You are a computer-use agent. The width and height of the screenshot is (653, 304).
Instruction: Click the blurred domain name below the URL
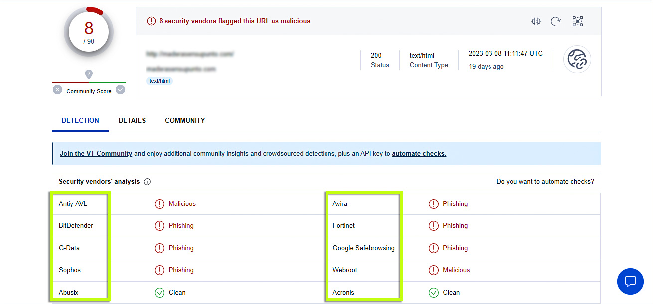click(181, 69)
